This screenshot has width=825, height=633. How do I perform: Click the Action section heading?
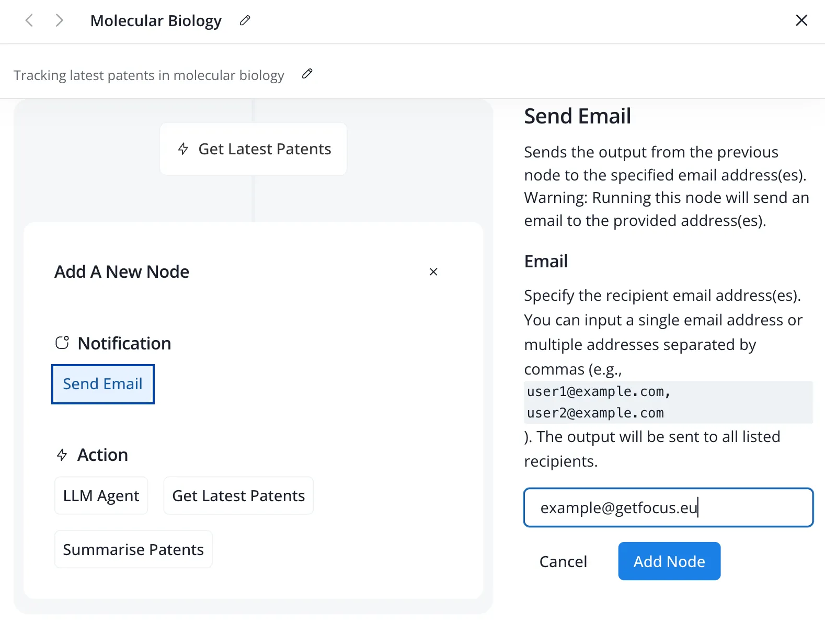click(102, 455)
